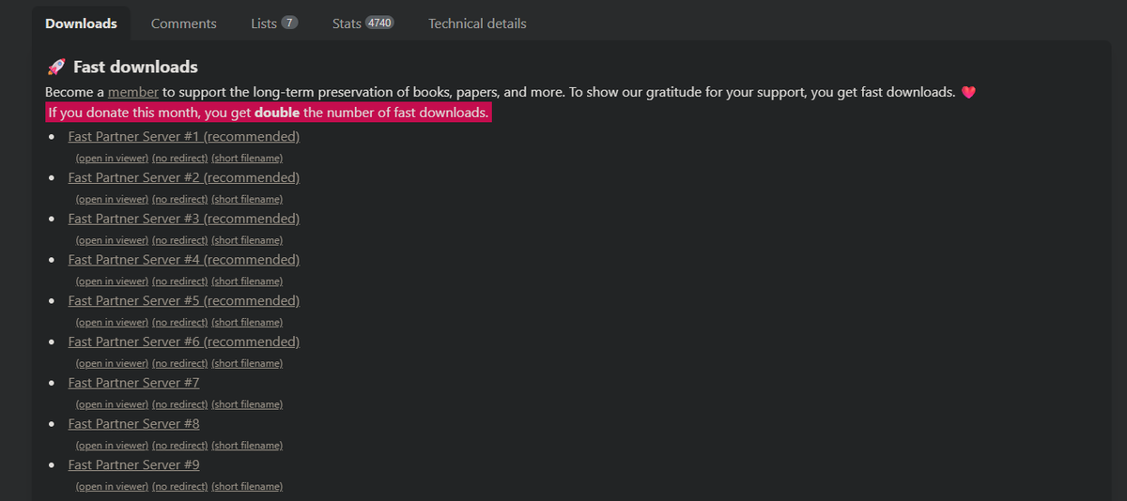The image size is (1127, 501).
Task: Click Fast Partner Server #6 (recommended)
Action: (183, 342)
